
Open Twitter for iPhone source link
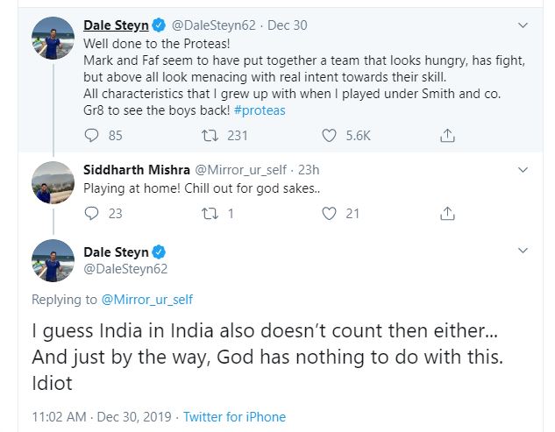point(233,417)
